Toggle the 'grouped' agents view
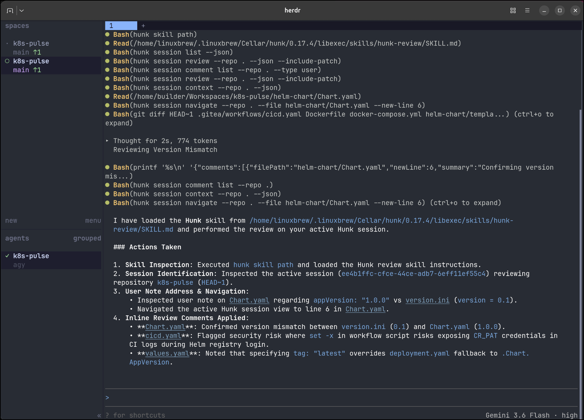 tap(87, 238)
